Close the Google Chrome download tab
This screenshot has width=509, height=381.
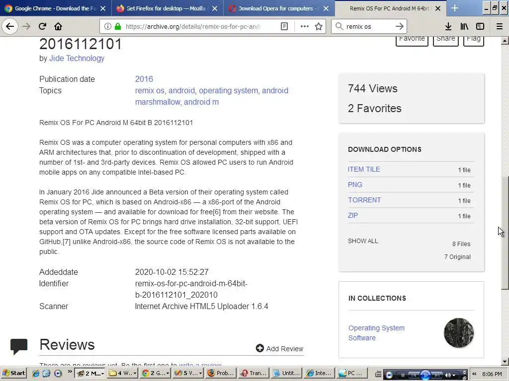[103, 8]
